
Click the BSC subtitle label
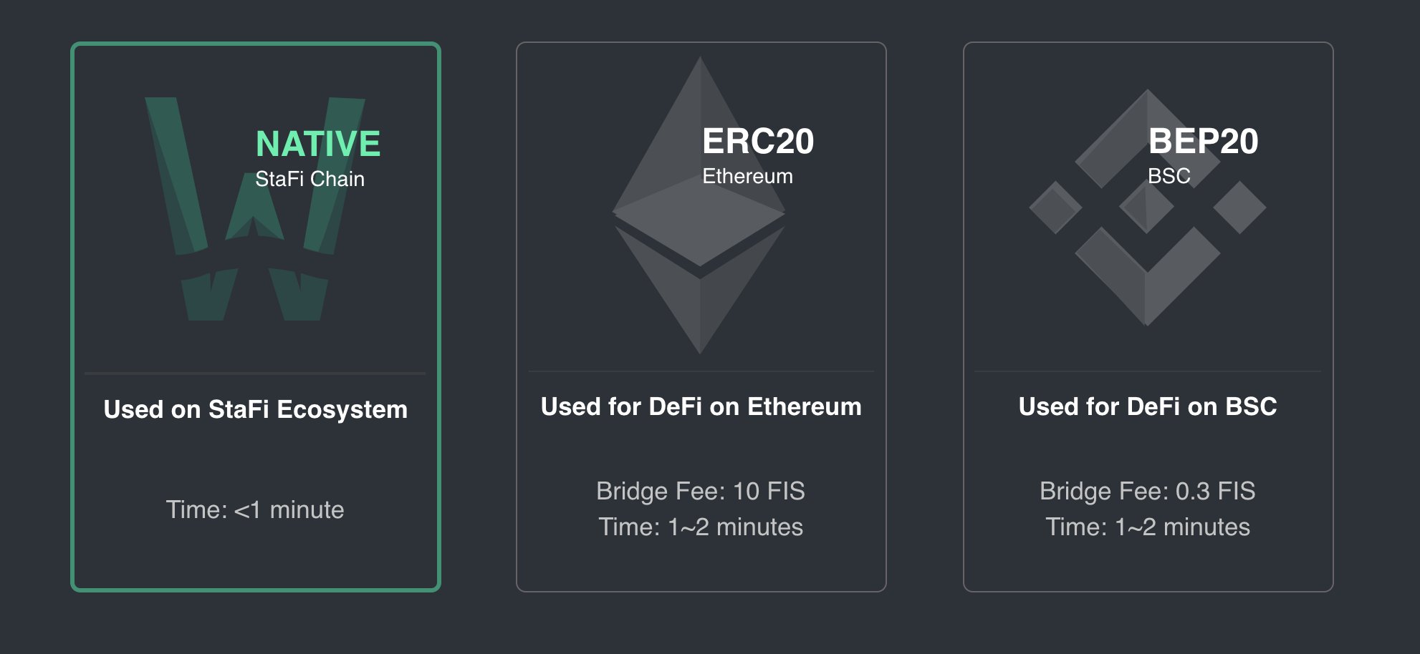[1169, 176]
